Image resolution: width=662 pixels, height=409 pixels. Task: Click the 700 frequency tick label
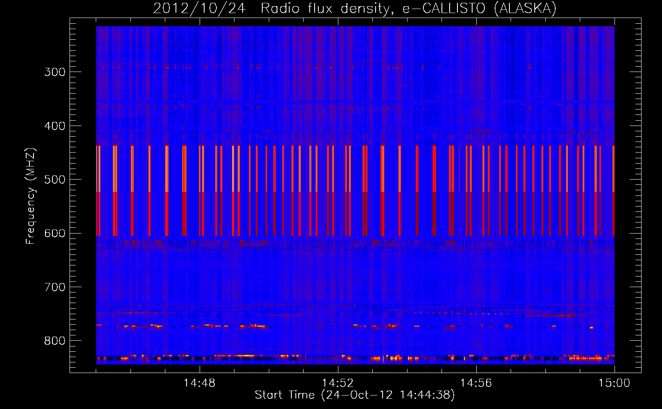click(x=55, y=287)
